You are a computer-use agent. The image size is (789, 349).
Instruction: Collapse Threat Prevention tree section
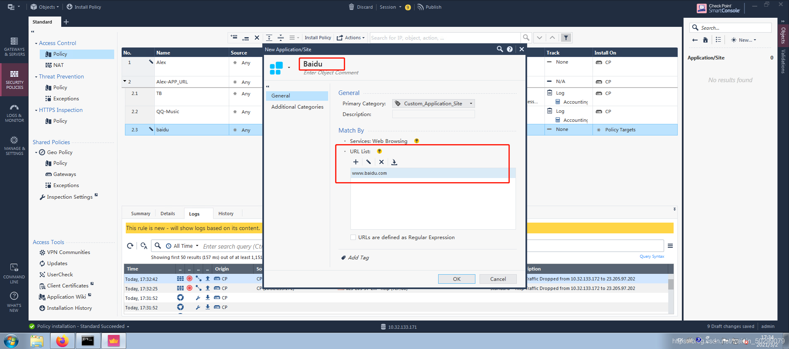36,77
